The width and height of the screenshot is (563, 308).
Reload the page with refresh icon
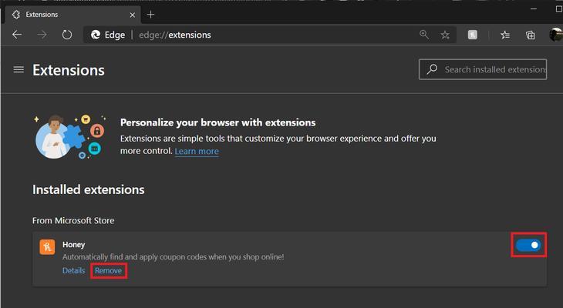[x=67, y=35]
